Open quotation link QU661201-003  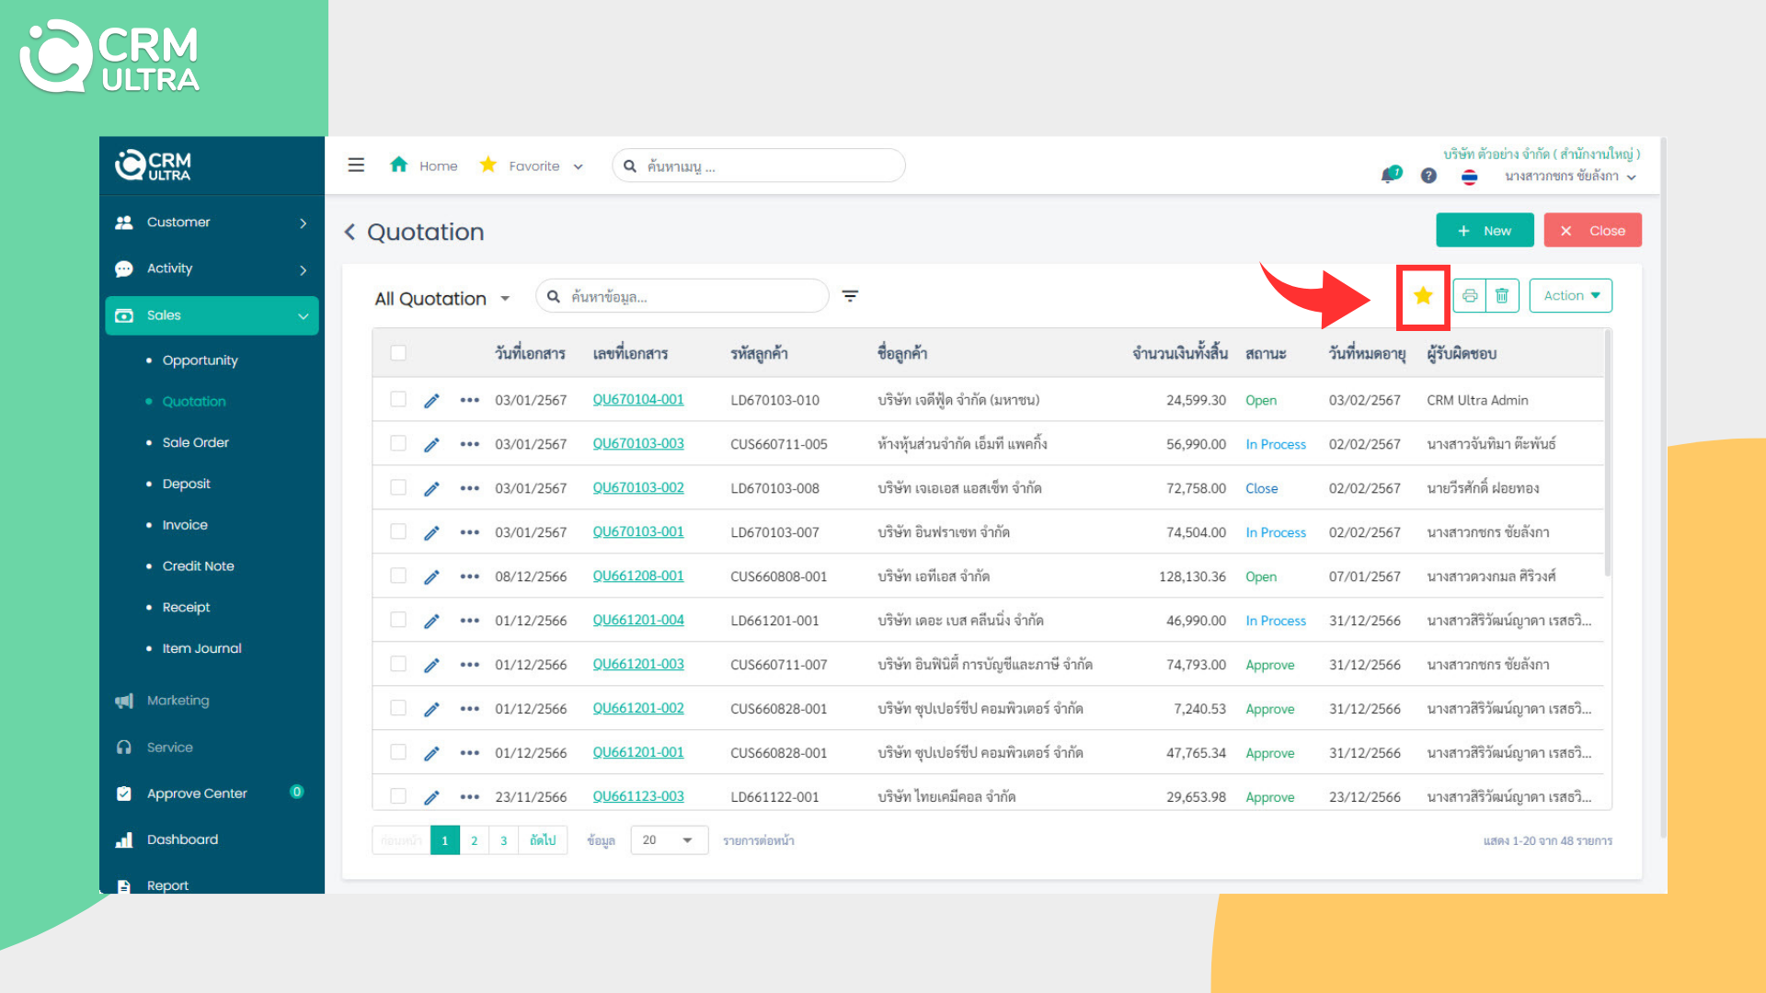pos(638,665)
